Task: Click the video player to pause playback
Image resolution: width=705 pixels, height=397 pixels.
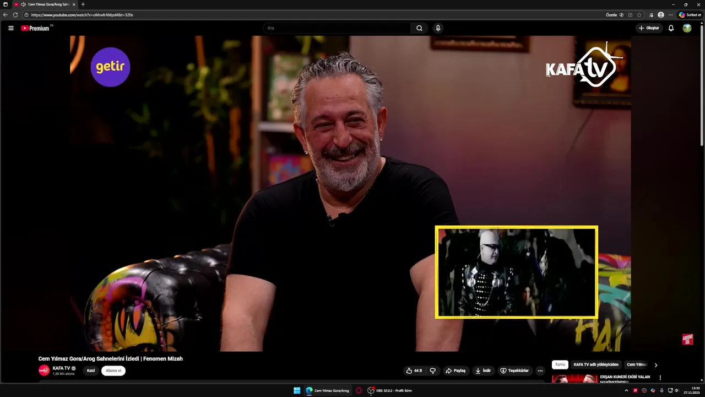Action: [x=350, y=194]
